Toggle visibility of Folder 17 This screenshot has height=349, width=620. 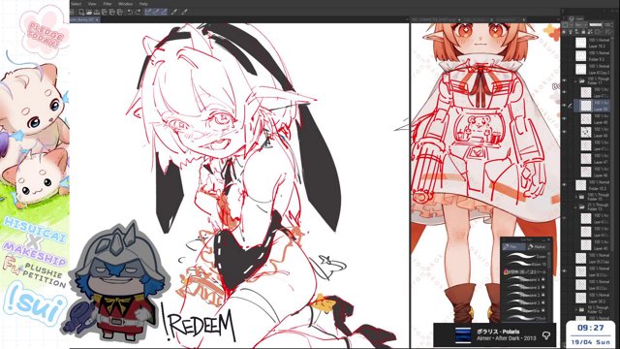tap(564, 80)
